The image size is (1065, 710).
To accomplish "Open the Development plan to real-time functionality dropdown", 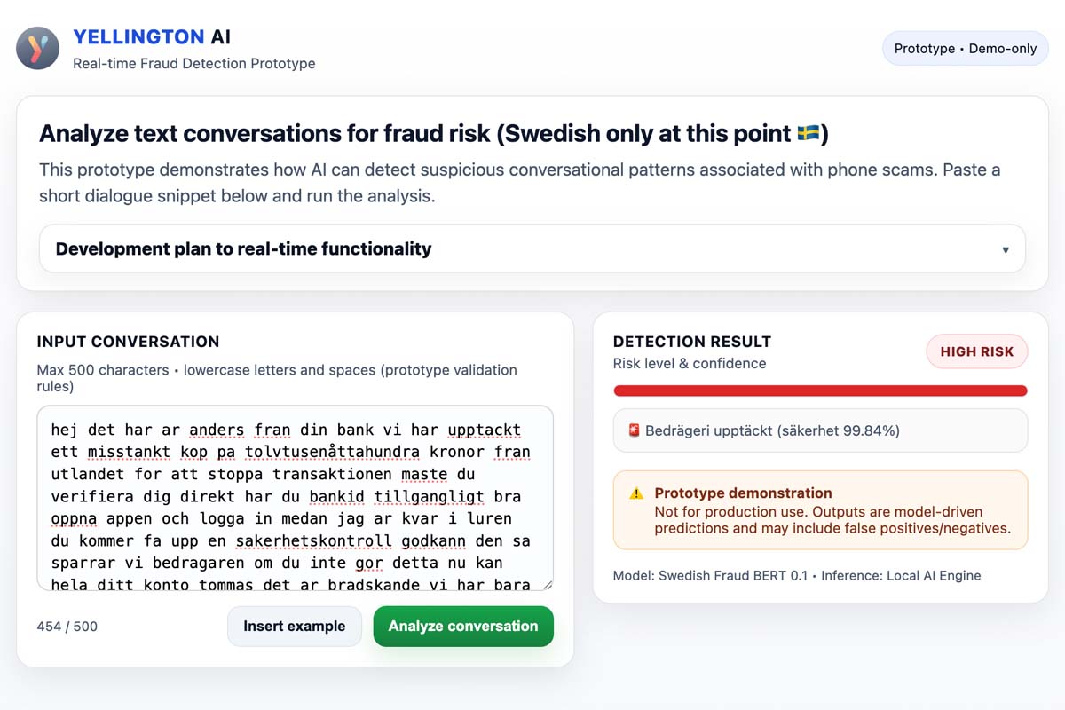I will tap(531, 248).
